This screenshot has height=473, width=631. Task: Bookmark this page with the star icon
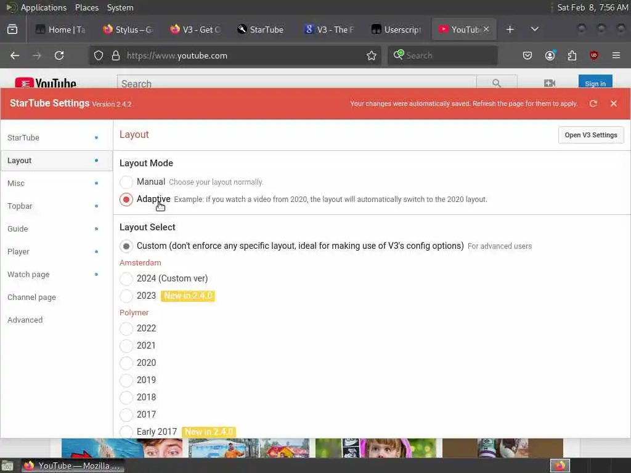(x=371, y=55)
